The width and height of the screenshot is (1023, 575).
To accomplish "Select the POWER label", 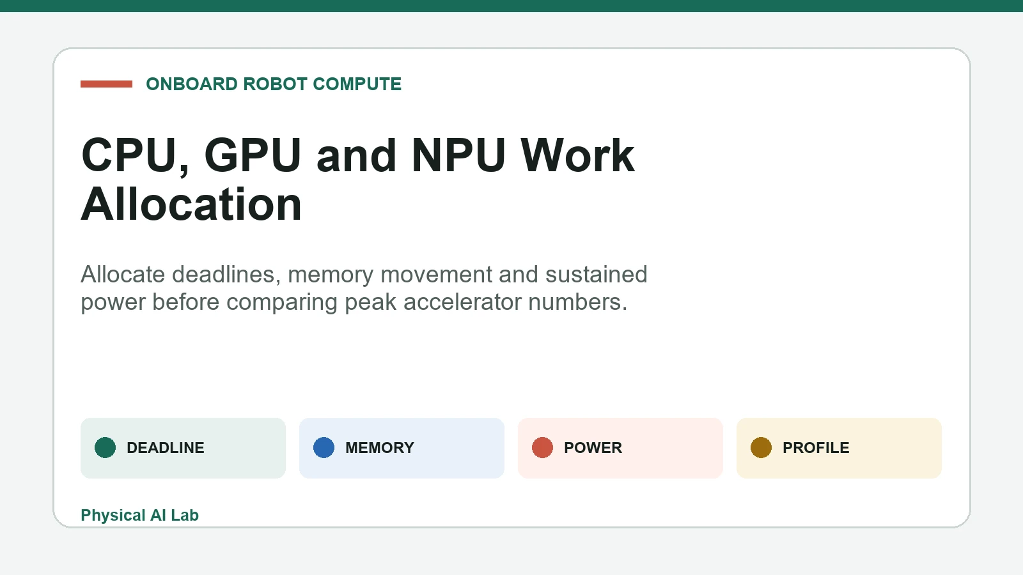I will coord(593,448).
